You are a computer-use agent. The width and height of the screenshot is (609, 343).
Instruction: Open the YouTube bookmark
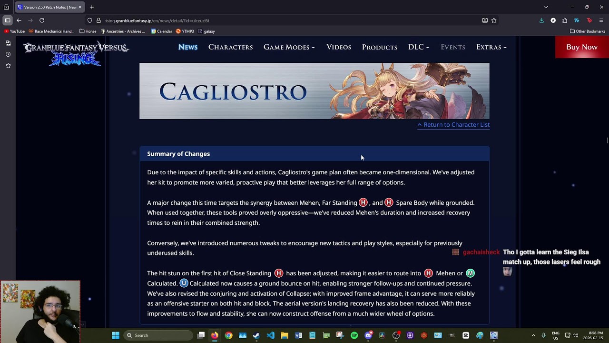tap(14, 31)
